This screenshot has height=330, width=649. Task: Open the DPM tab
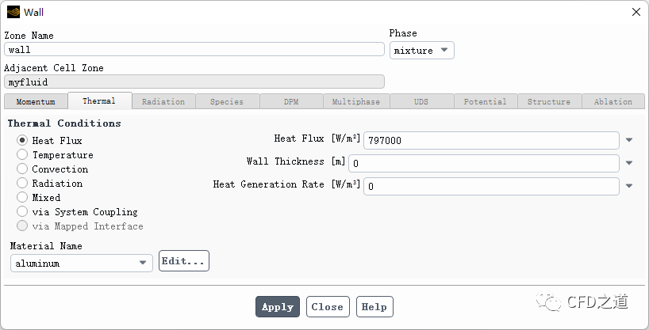[291, 101]
